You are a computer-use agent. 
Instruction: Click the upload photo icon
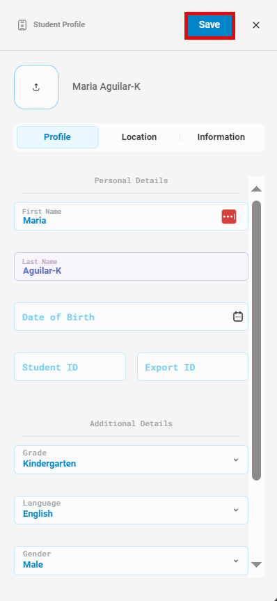click(36, 87)
